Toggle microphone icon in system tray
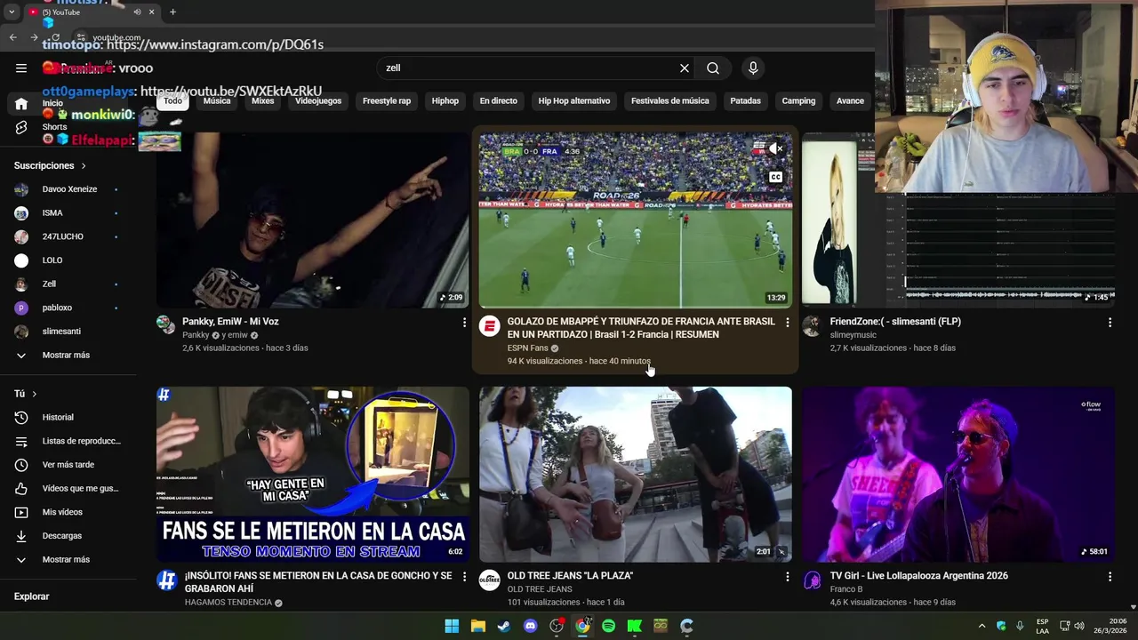 pos(1020,626)
